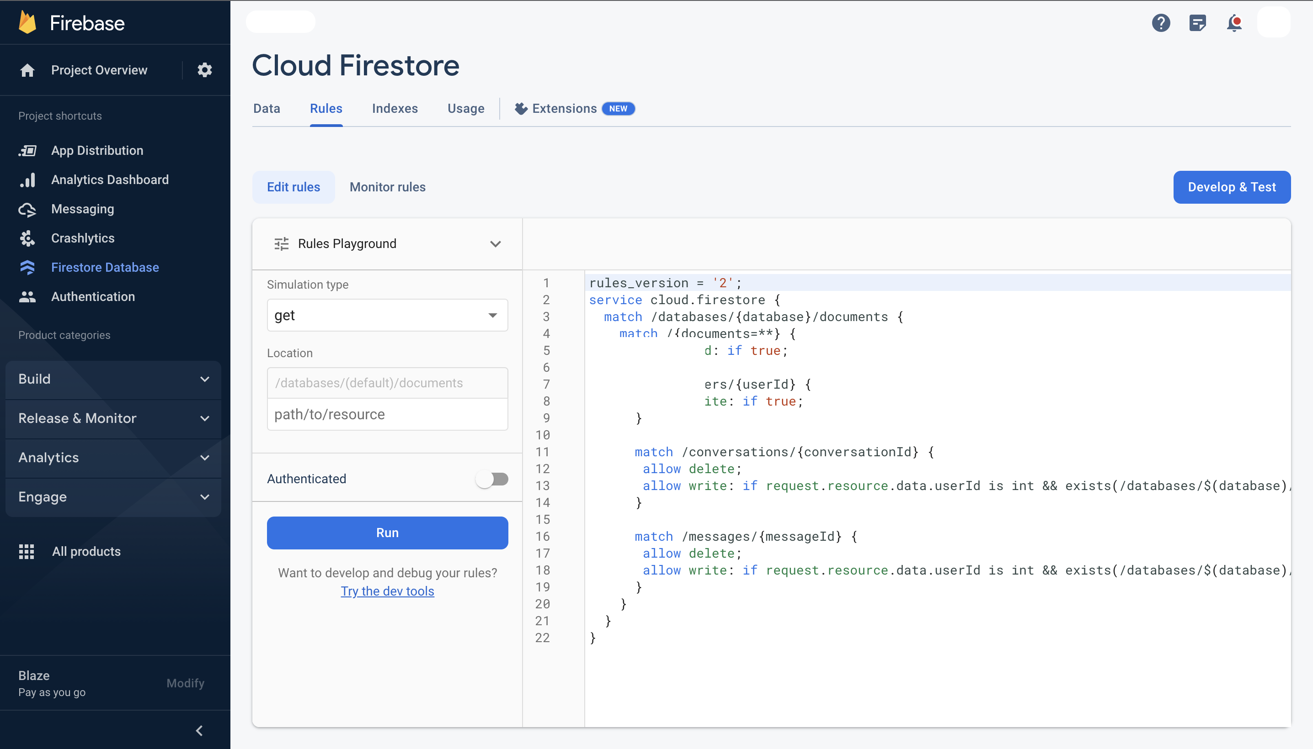Click the /databases/(default)/documents prefix field
The height and width of the screenshot is (749, 1313).
click(387, 383)
